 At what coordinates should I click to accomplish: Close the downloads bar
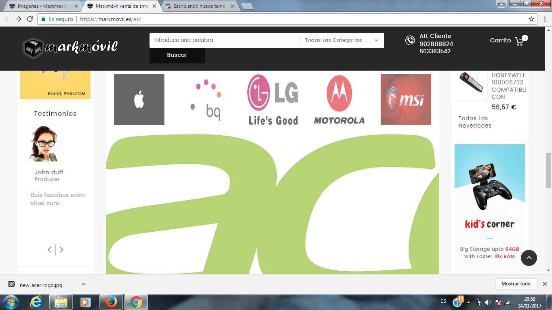pos(545,284)
